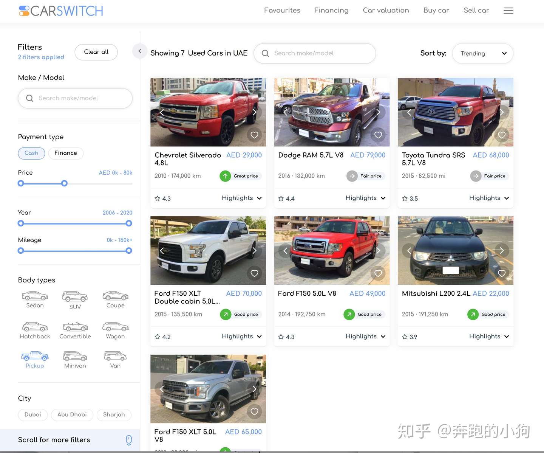The width and height of the screenshot is (544, 453).
Task: Focus the sidebar Make / Model search field
Action: [75, 98]
